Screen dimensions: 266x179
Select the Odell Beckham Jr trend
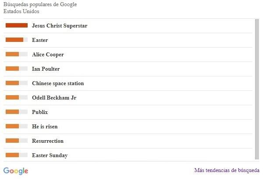[x=54, y=98]
